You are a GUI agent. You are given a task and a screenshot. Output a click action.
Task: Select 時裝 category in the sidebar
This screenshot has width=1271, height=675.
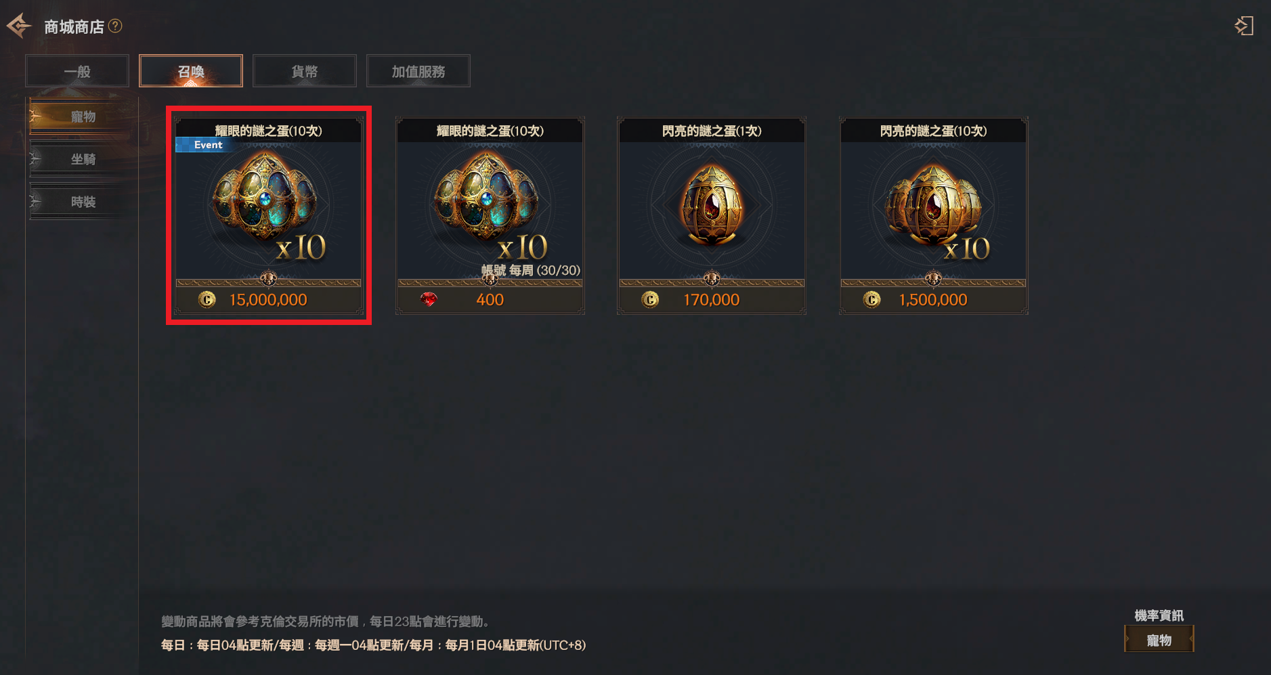(82, 202)
